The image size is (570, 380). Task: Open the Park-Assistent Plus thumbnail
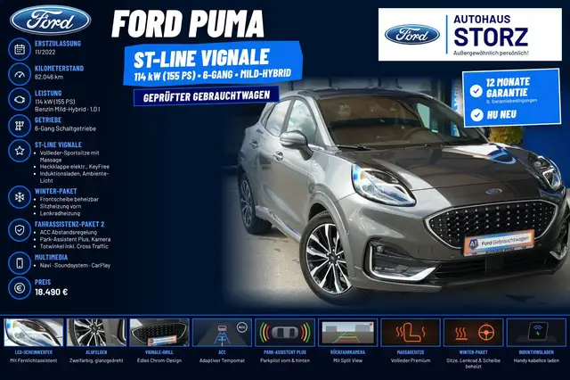[x=285, y=333]
